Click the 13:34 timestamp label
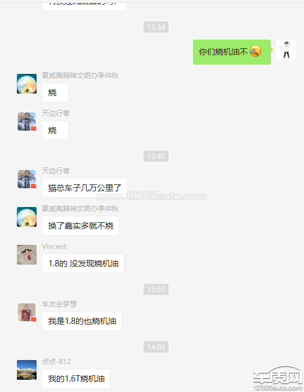Image resolution: width=304 pixels, height=392 pixels. coord(156,27)
